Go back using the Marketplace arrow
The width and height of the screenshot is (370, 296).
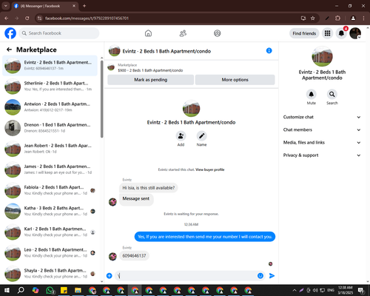click(9, 50)
